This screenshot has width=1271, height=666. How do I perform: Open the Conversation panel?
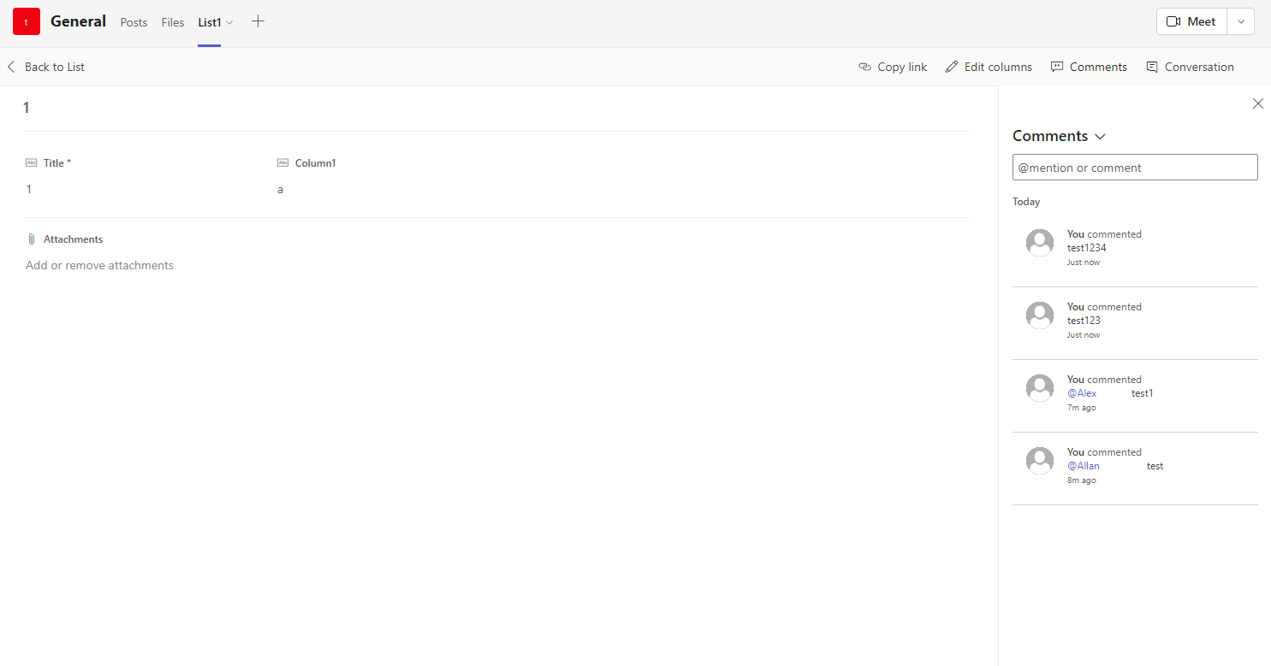pyautogui.click(x=1190, y=67)
